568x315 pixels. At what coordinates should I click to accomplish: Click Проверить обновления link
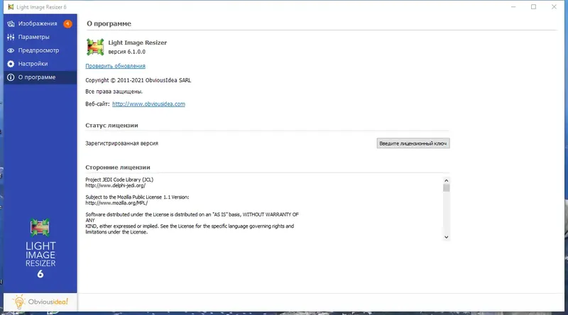(115, 66)
